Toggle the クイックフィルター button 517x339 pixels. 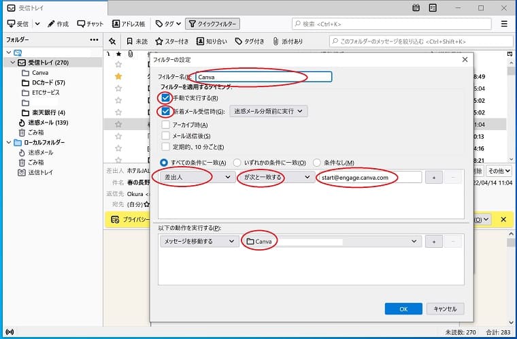pyautogui.click(x=213, y=24)
